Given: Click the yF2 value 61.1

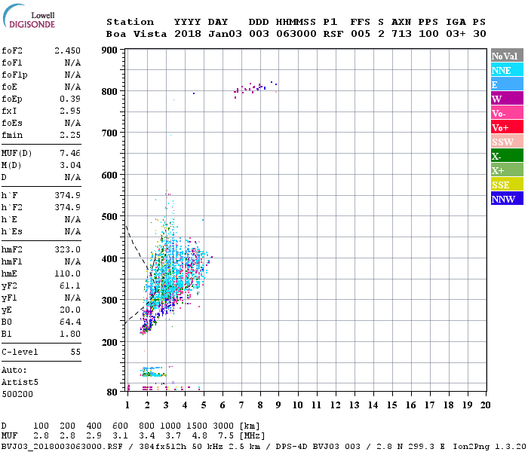Looking at the screenshot, I should tap(70, 286).
